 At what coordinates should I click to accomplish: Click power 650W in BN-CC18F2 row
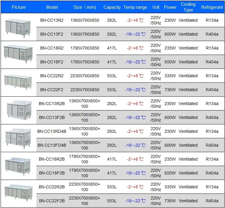pyautogui.click(x=170, y=62)
